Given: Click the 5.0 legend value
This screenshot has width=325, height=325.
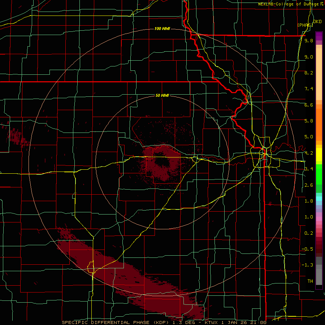Looking at the screenshot, I should click(x=309, y=137).
